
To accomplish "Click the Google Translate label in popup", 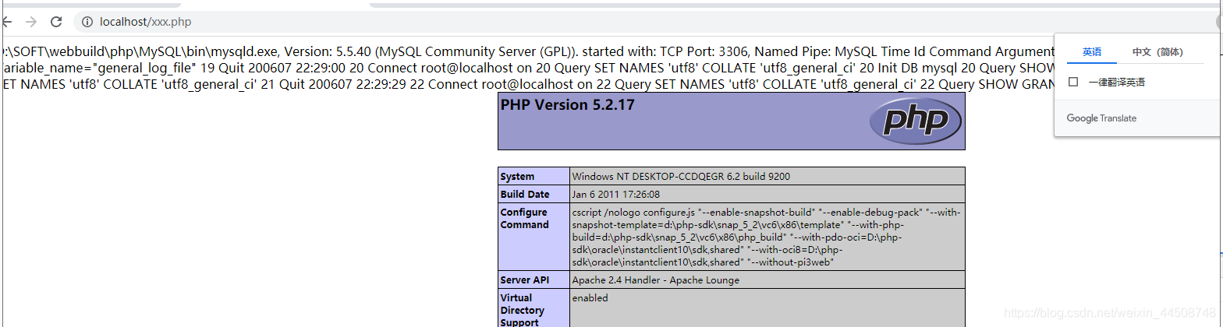I will pos(1101,118).
